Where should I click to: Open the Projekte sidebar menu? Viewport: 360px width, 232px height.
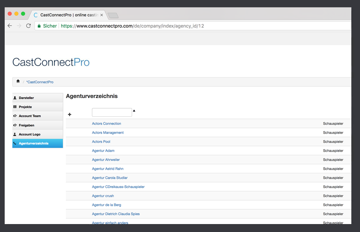[x=38, y=107]
